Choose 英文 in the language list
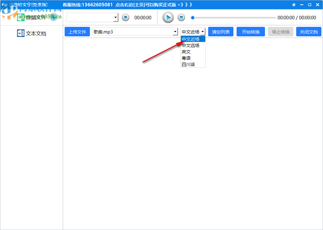The image size is (323, 230). [193, 52]
